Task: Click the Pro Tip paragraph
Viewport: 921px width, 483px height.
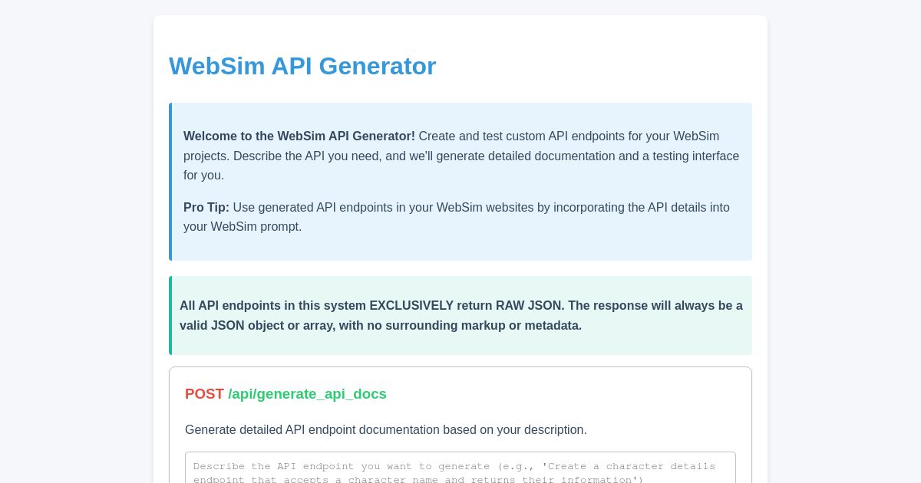Action: (x=457, y=217)
